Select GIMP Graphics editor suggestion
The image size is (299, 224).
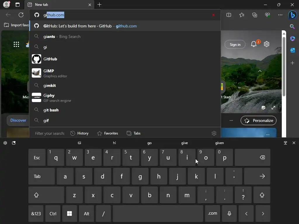click(125, 73)
